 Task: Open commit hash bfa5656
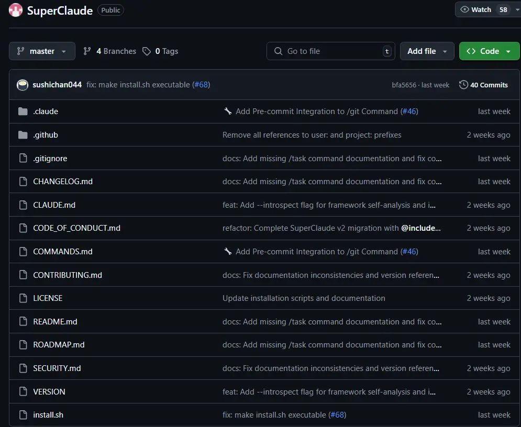[404, 85]
